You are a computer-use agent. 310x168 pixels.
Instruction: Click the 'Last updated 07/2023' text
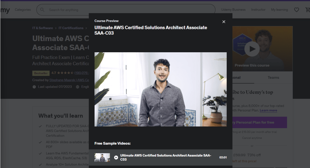55,87
